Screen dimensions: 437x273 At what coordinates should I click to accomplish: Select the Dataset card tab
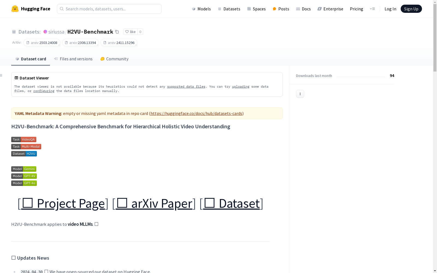pyautogui.click(x=31, y=59)
